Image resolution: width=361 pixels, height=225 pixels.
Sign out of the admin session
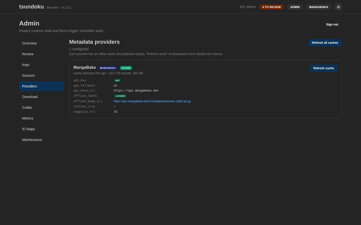coord(332,24)
